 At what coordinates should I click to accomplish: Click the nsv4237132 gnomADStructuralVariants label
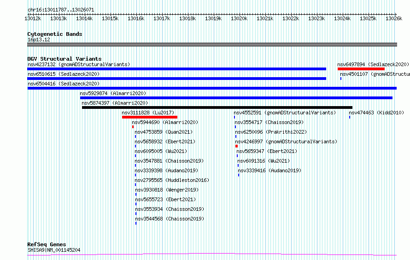click(x=79, y=64)
